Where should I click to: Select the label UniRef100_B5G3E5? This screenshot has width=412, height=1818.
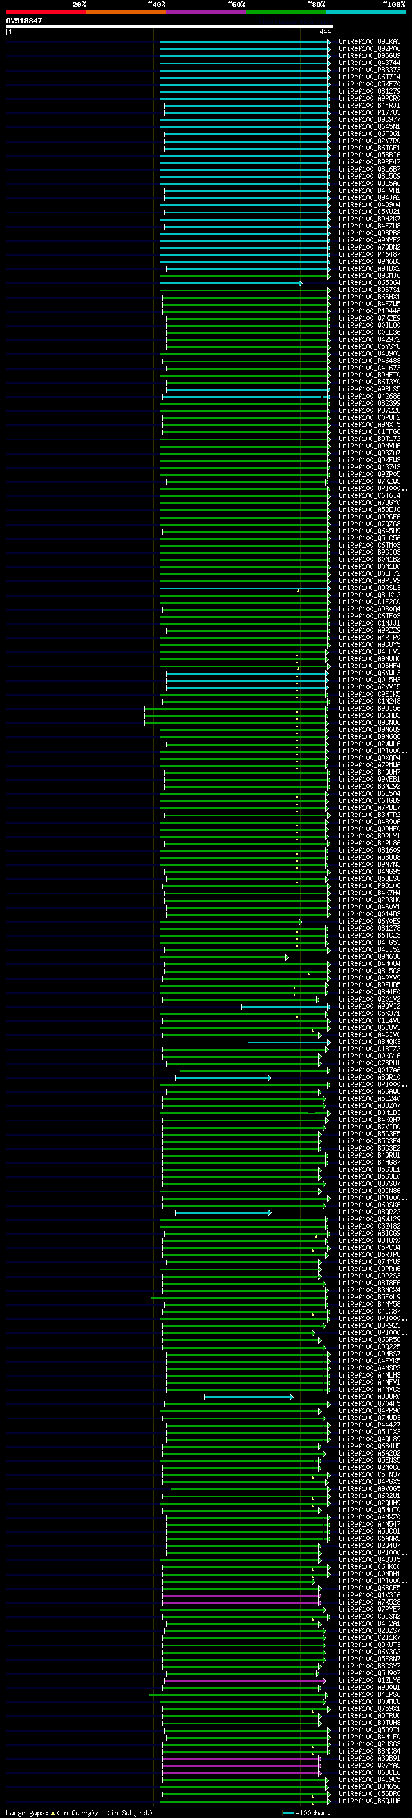[x=369, y=1133]
